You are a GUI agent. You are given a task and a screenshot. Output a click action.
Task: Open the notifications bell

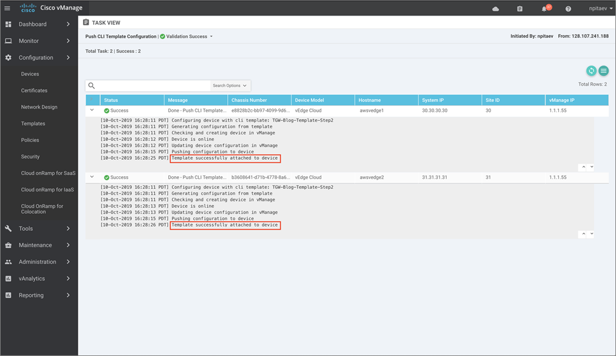[544, 9]
